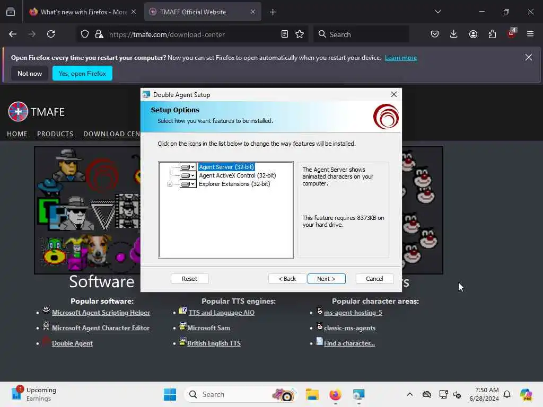The width and height of the screenshot is (543, 407).
Task: Open uBlock Origin extension icon
Action: (x=511, y=33)
